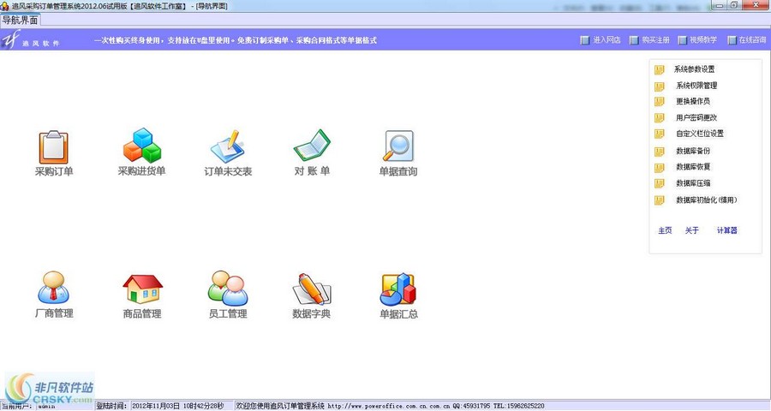The image size is (771, 411).
Task: Open 自定义栏位设置 custom field settings
Action: [700, 134]
